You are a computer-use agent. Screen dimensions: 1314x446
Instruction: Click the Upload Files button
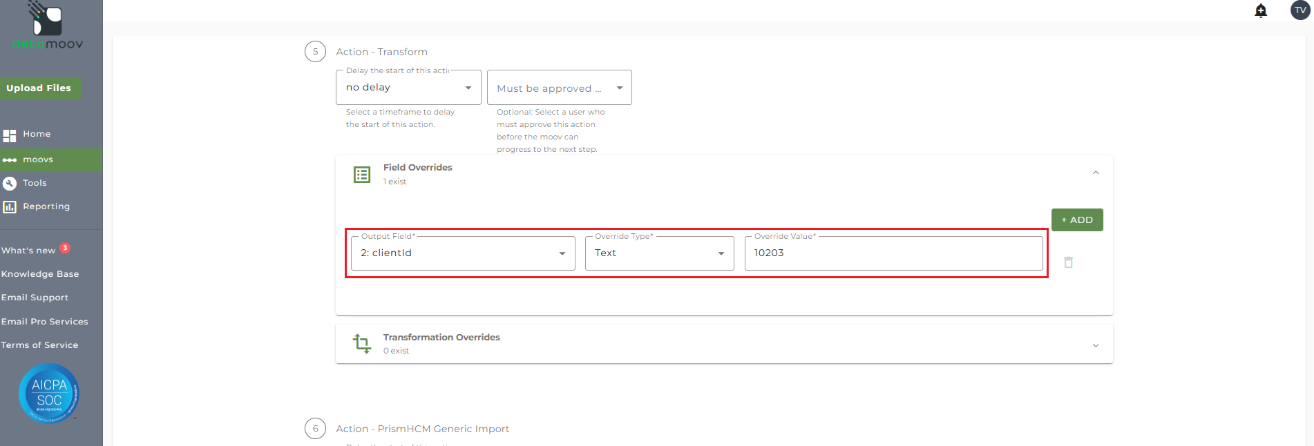pos(39,88)
